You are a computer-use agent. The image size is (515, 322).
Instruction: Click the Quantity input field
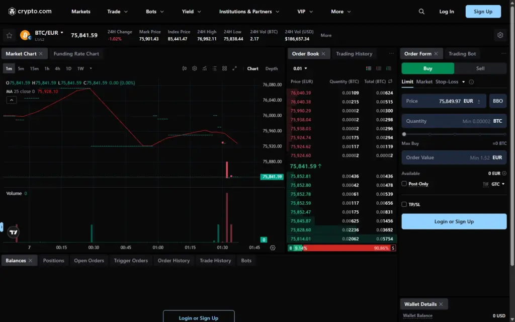(x=454, y=121)
